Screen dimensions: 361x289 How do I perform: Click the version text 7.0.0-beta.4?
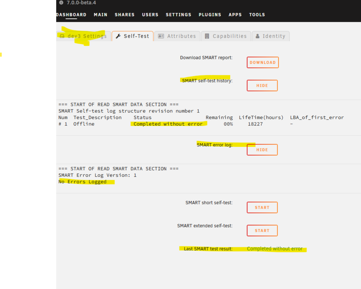[81, 3]
